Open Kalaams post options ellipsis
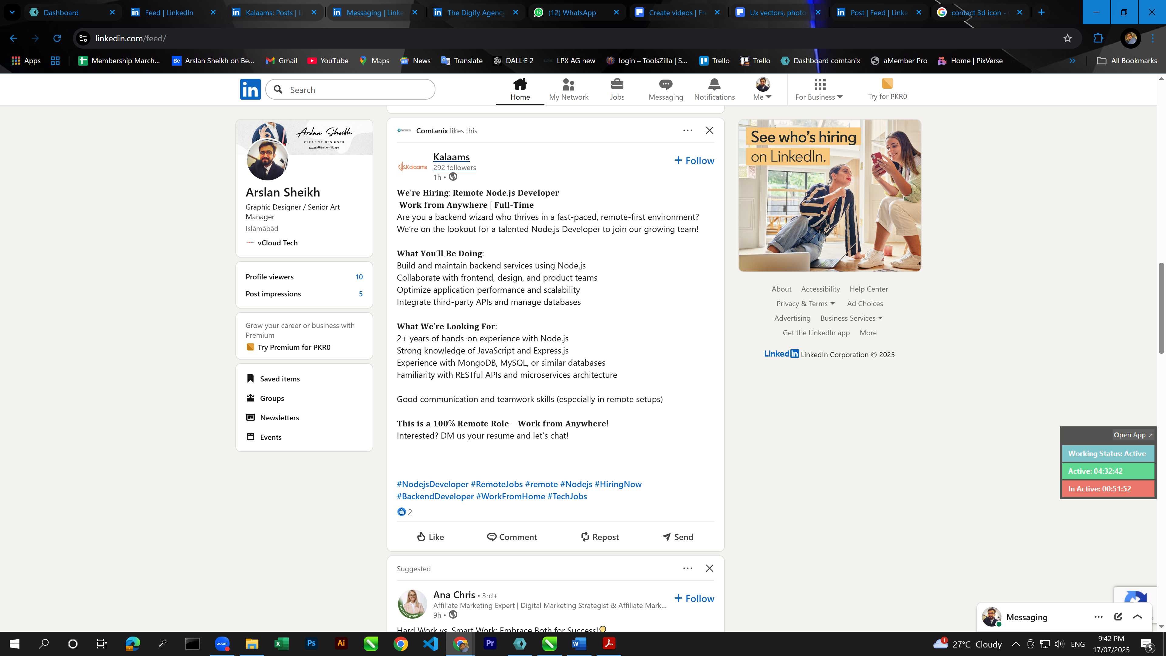This screenshot has height=656, width=1166. point(687,130)
